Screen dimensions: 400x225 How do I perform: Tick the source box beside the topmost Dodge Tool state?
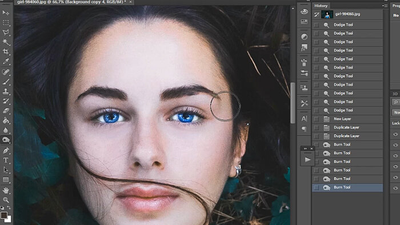[x=317, y=25]
